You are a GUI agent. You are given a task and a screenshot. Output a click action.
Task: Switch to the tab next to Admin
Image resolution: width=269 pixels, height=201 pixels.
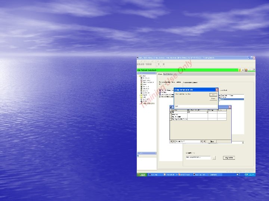(168, 74)
